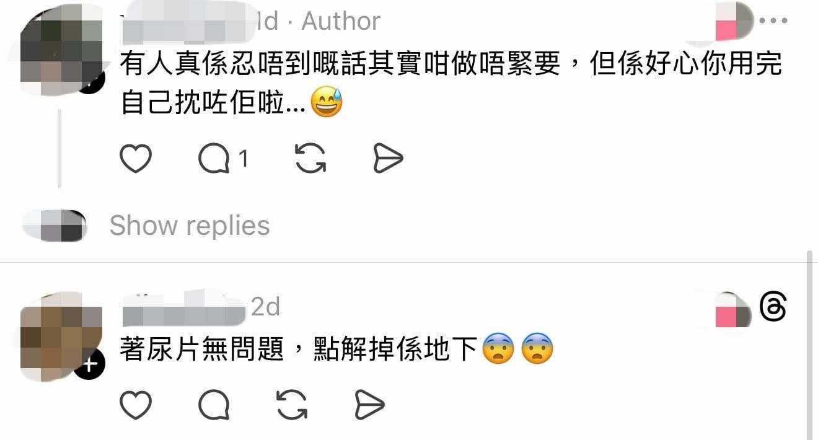
Task: Open replies via comment bubble showing 1
Action: (223, 159)
